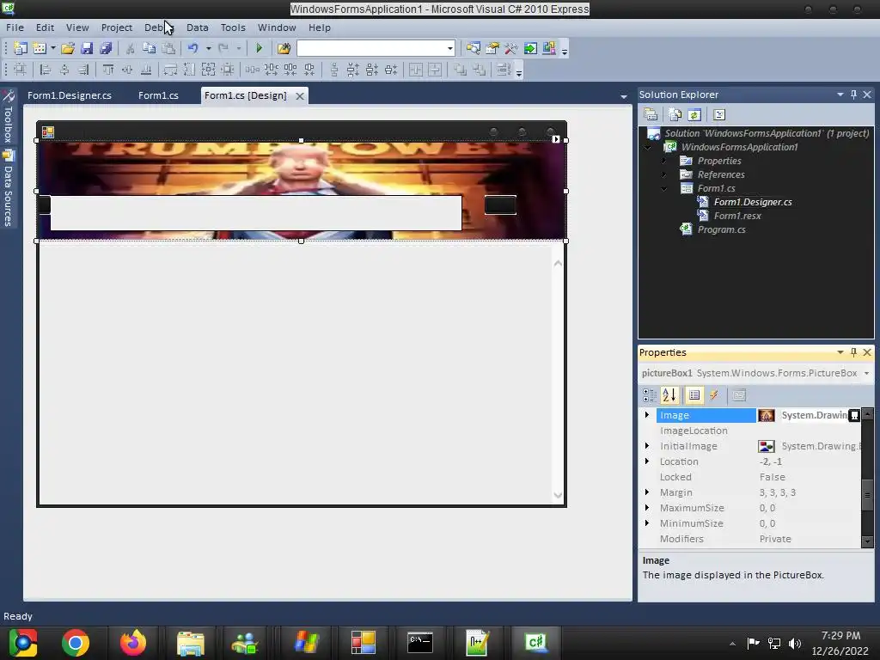Click the Paste toolbar icon
The width and height of the screenshot is (880, 660).
(168, 48)
